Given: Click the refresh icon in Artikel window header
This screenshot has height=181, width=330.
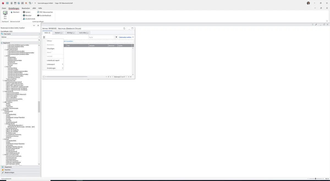Looking at the screenshot, I should point(124,28).
